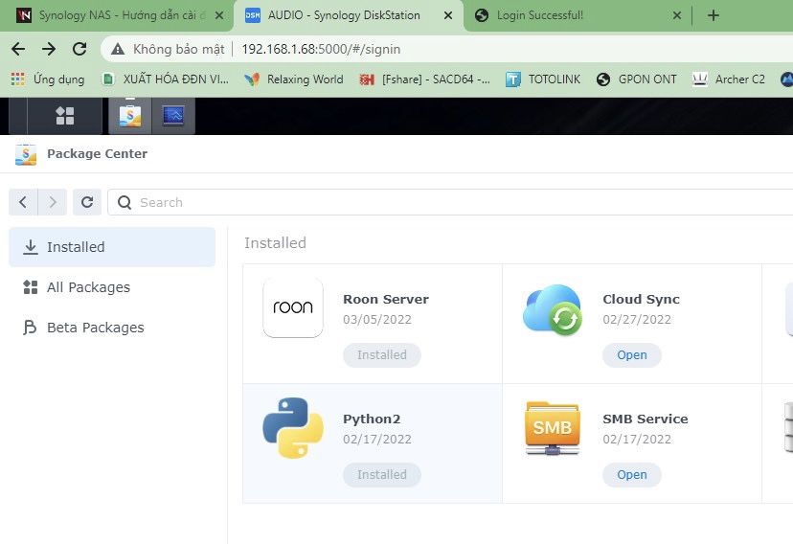Go forward in Package Center navigation
This screenshot has width=793, height=544.
(53, 202)
